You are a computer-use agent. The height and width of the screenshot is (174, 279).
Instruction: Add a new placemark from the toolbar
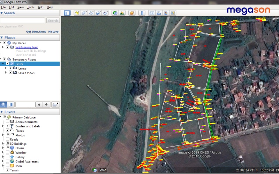point(76,13)
